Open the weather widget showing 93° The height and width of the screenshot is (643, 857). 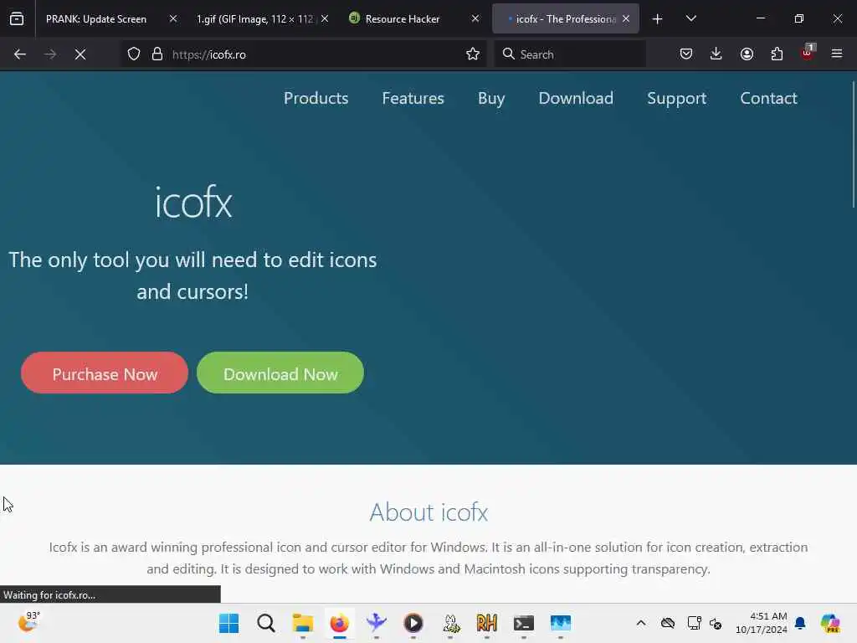coord(29,622)
